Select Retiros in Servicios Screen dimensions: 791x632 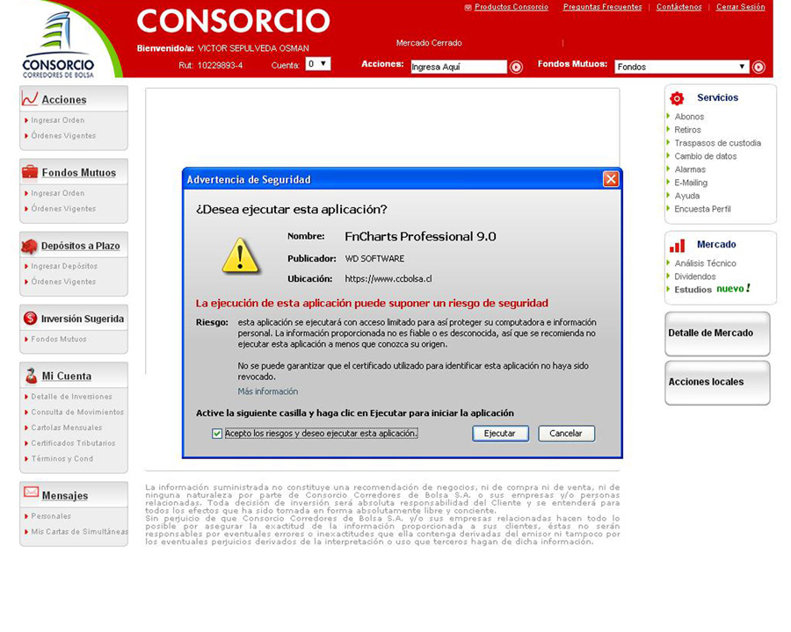pos(687,130)
